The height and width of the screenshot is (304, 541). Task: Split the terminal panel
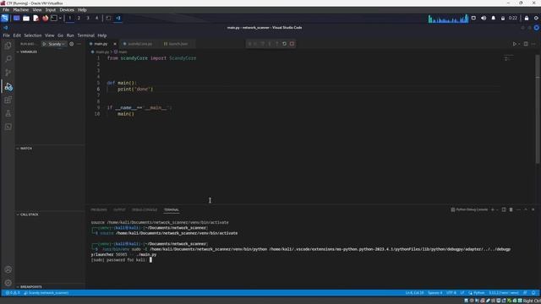tap(504, 209)
